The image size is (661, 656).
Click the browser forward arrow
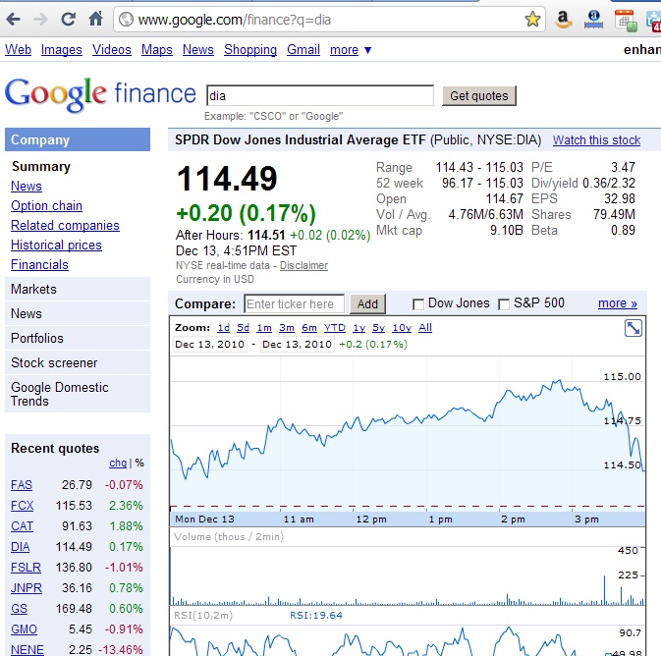(40, 20)
